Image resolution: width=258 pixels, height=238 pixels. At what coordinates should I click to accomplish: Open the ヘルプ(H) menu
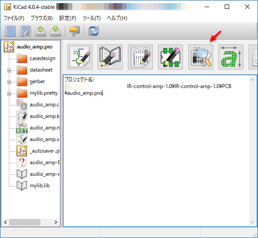tap(117, 18)
